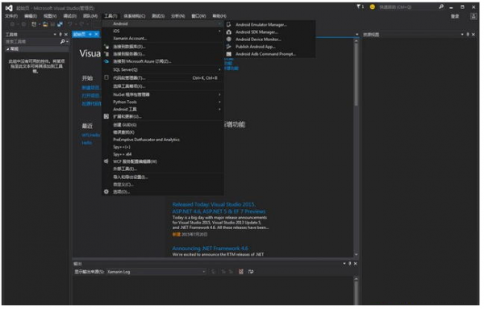Select the highlighted Android menu item
Viewport: 484px width, 309px height.
pyautogui.click(x=163, y=24)
